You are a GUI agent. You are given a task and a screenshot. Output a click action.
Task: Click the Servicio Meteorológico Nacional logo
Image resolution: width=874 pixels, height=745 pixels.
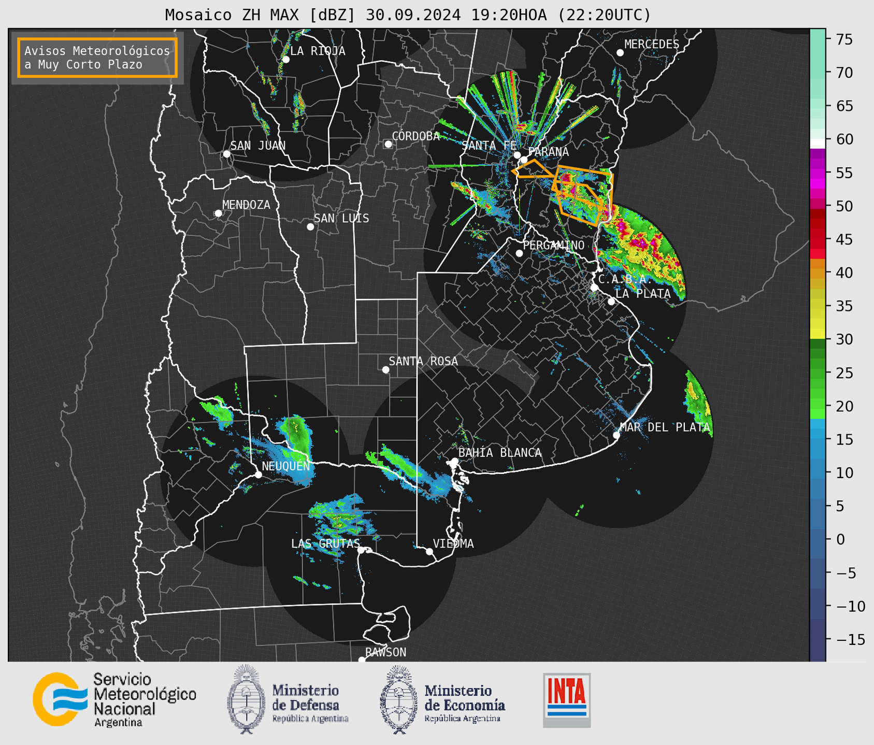click(x=114, y=699)
